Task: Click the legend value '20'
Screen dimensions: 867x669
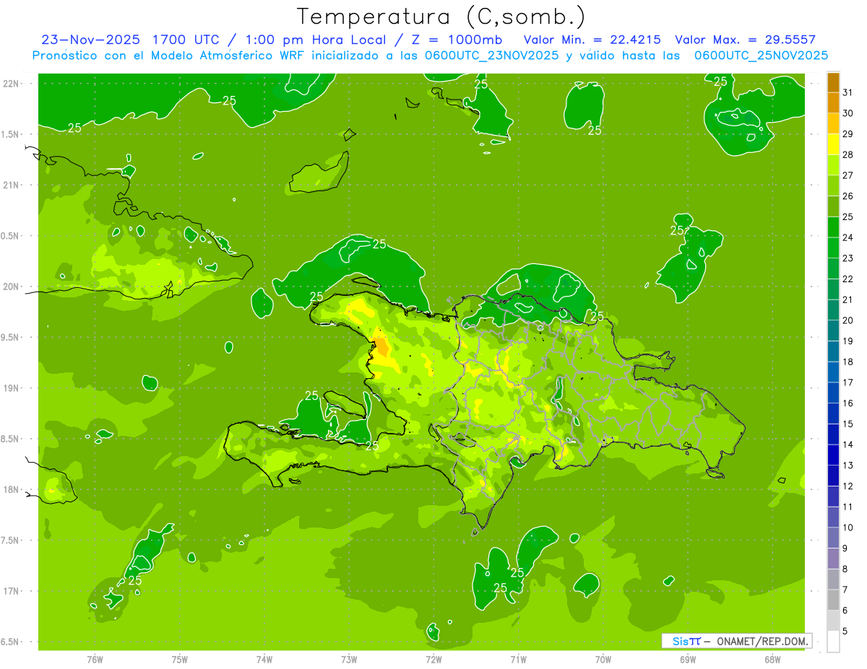Action: (x=848, y=320)
